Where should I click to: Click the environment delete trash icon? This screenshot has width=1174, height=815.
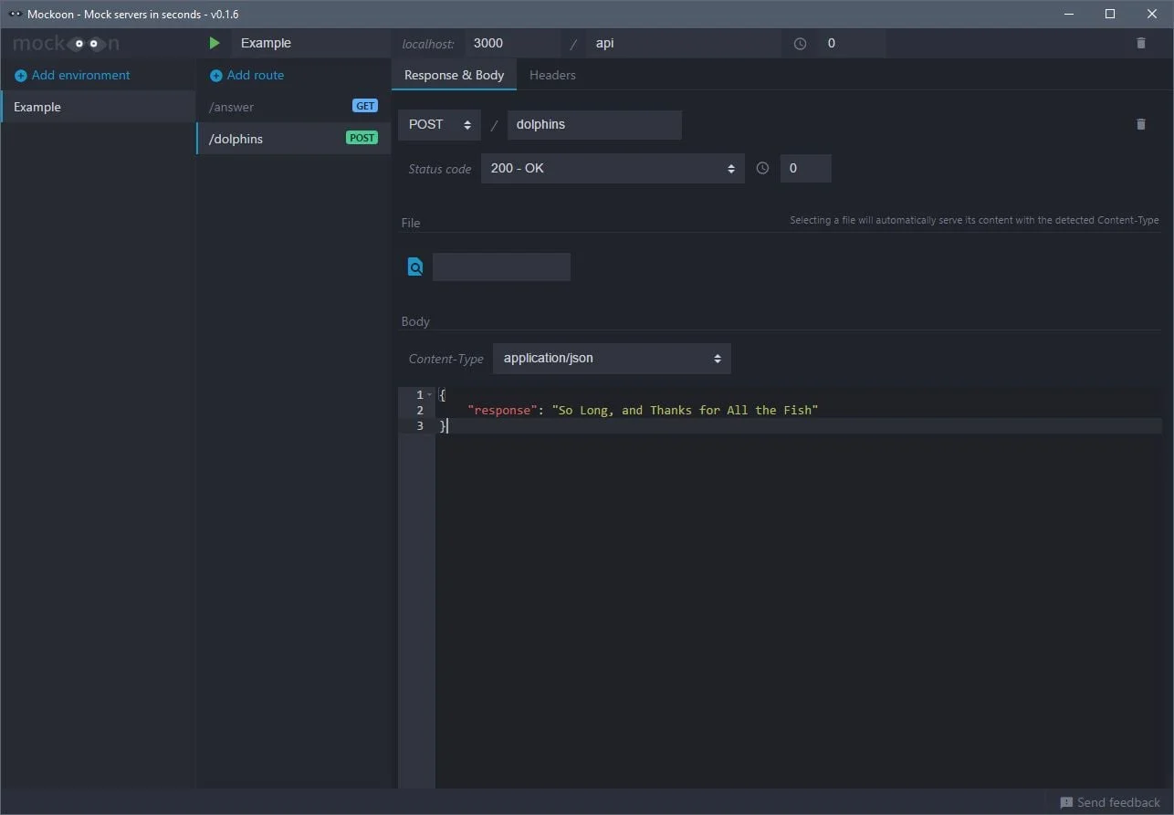(x=1140, y=43)
